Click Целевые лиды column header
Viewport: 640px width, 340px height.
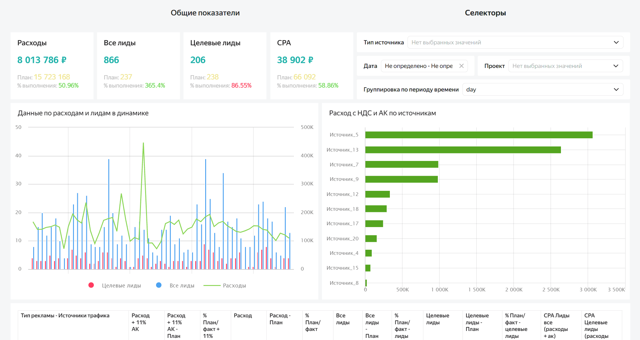point(437,319)
